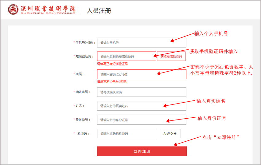Submit form with the 立即注册 button
261x165 pixels.
point(142,151)
